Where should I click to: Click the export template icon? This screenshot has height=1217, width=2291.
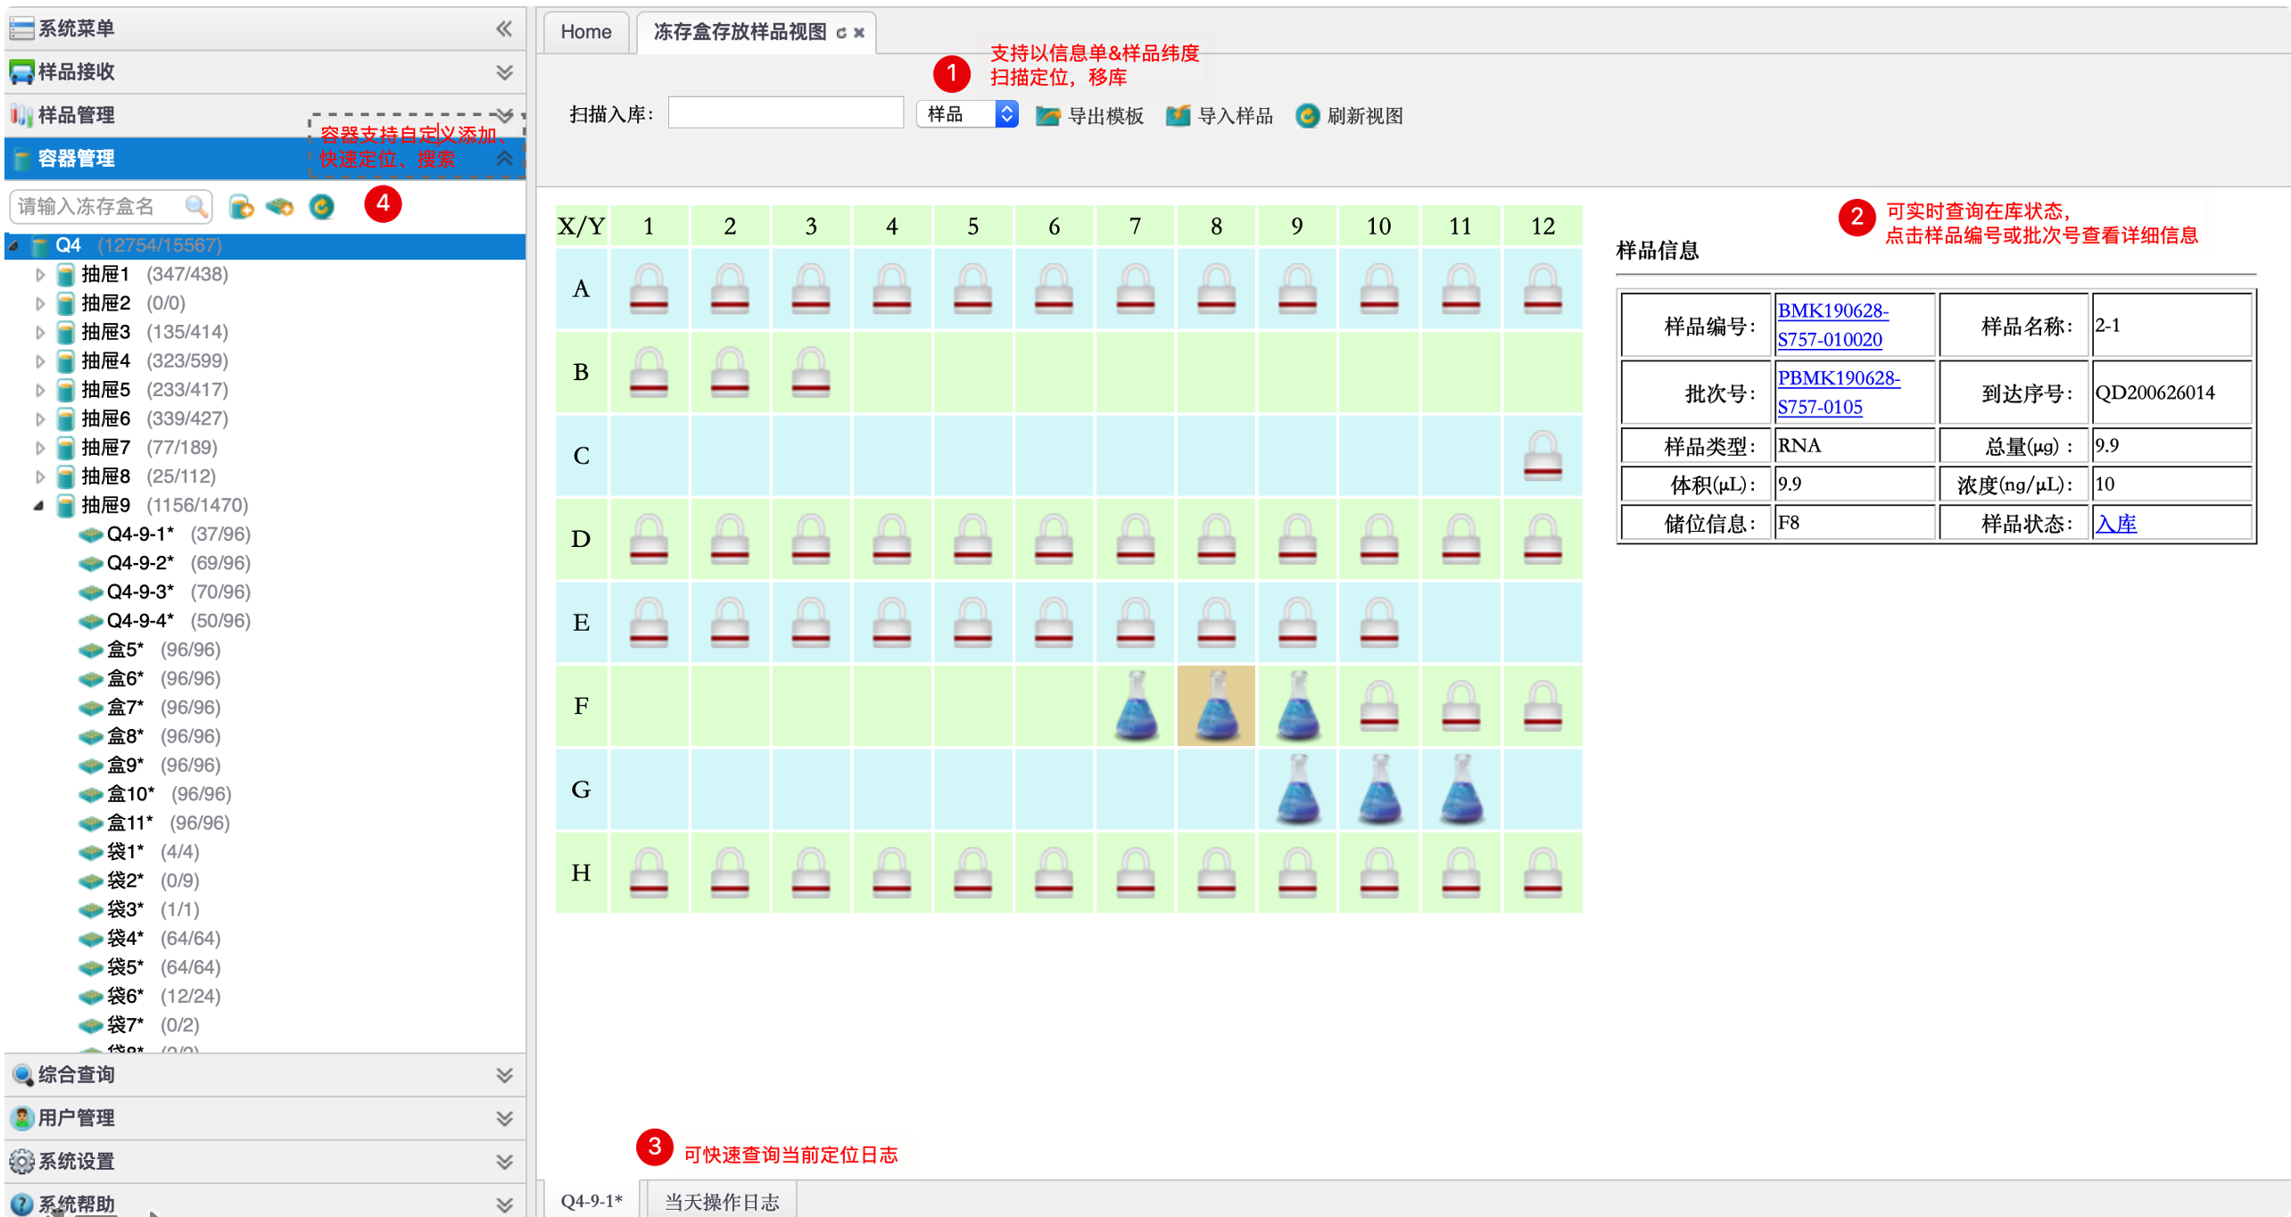click(1047, 116)
